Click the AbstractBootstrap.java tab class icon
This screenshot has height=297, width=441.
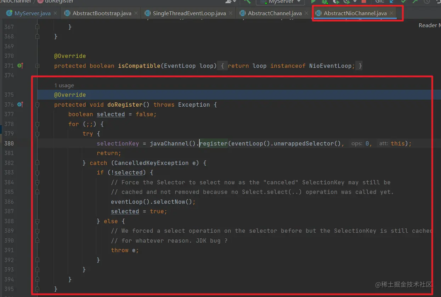[67, 13]
